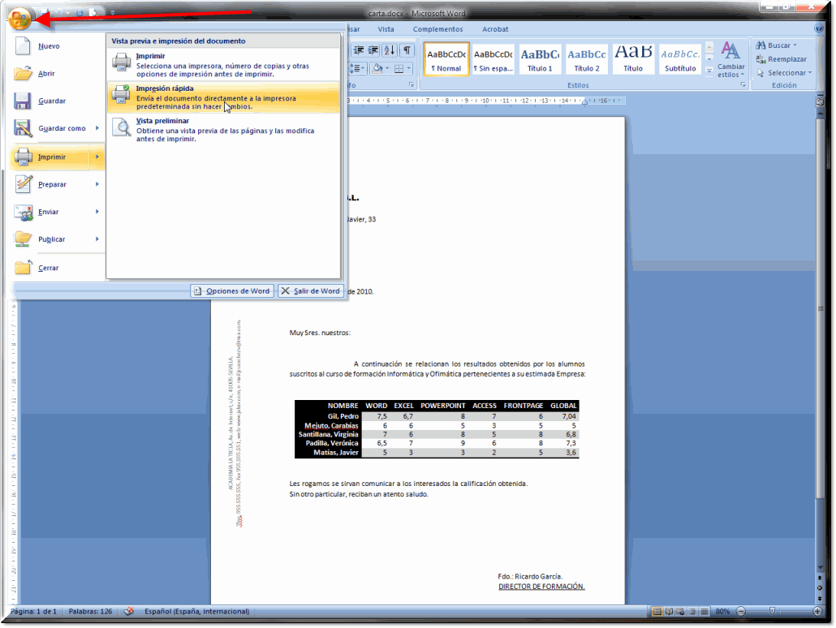
Task: Click the vertical scrollbar thumb
Action: coord(820,309)
